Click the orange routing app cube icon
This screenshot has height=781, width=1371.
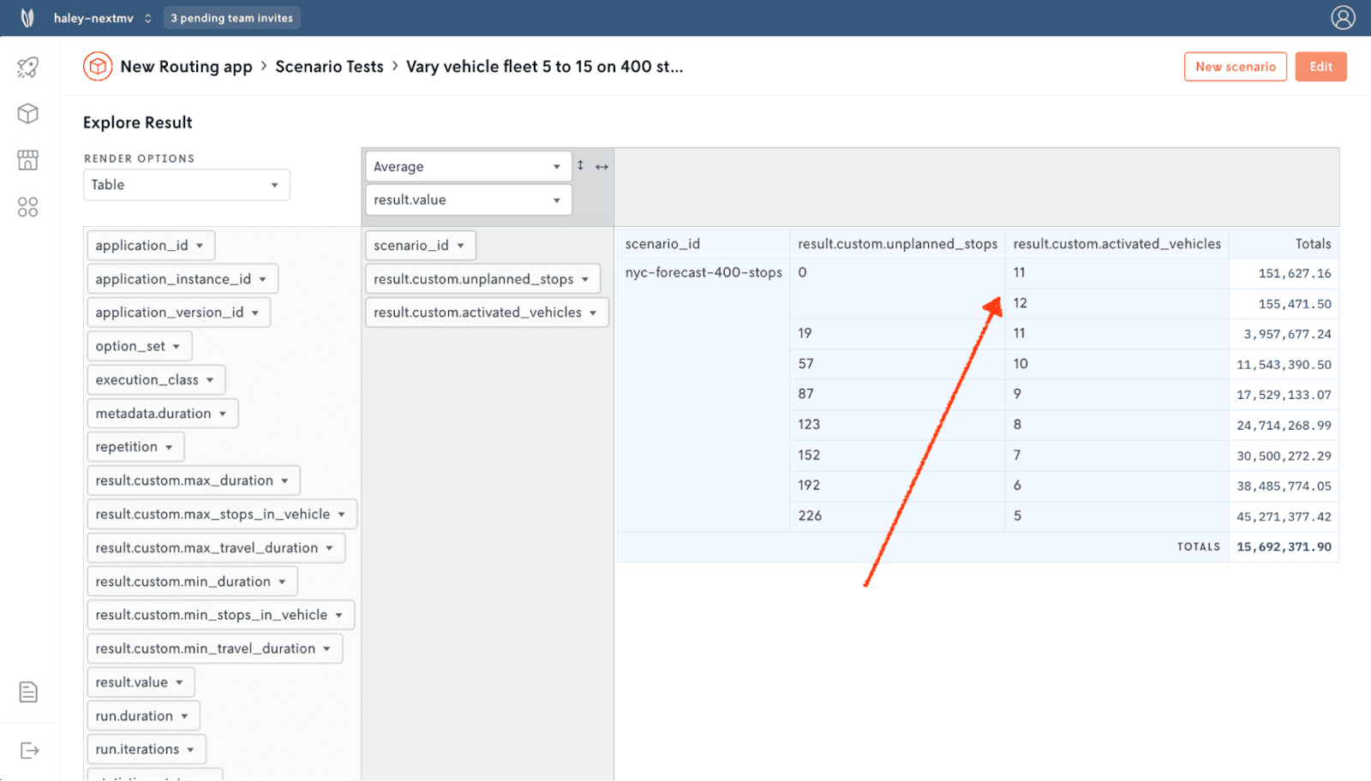pos(98,66)
